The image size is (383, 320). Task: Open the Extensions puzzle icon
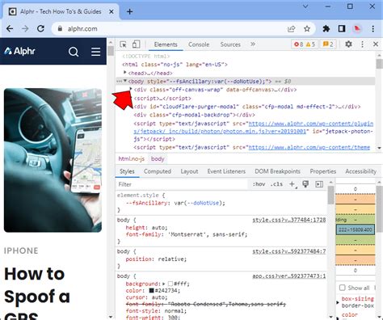coord(326,28)
